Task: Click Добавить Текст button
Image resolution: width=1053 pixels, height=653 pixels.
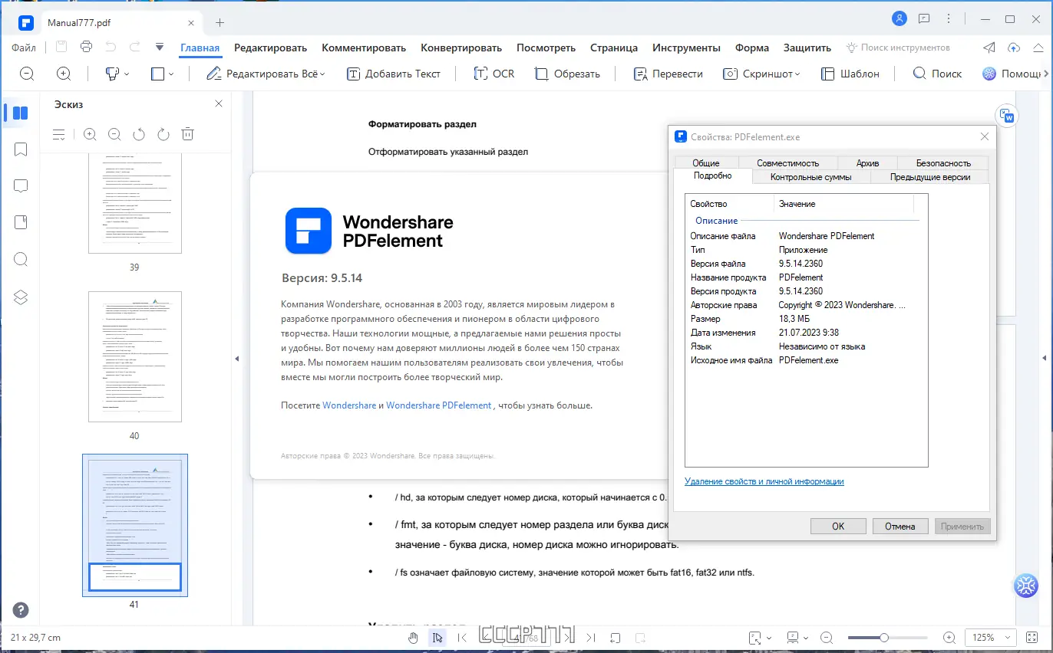Action: click(394, 74)
